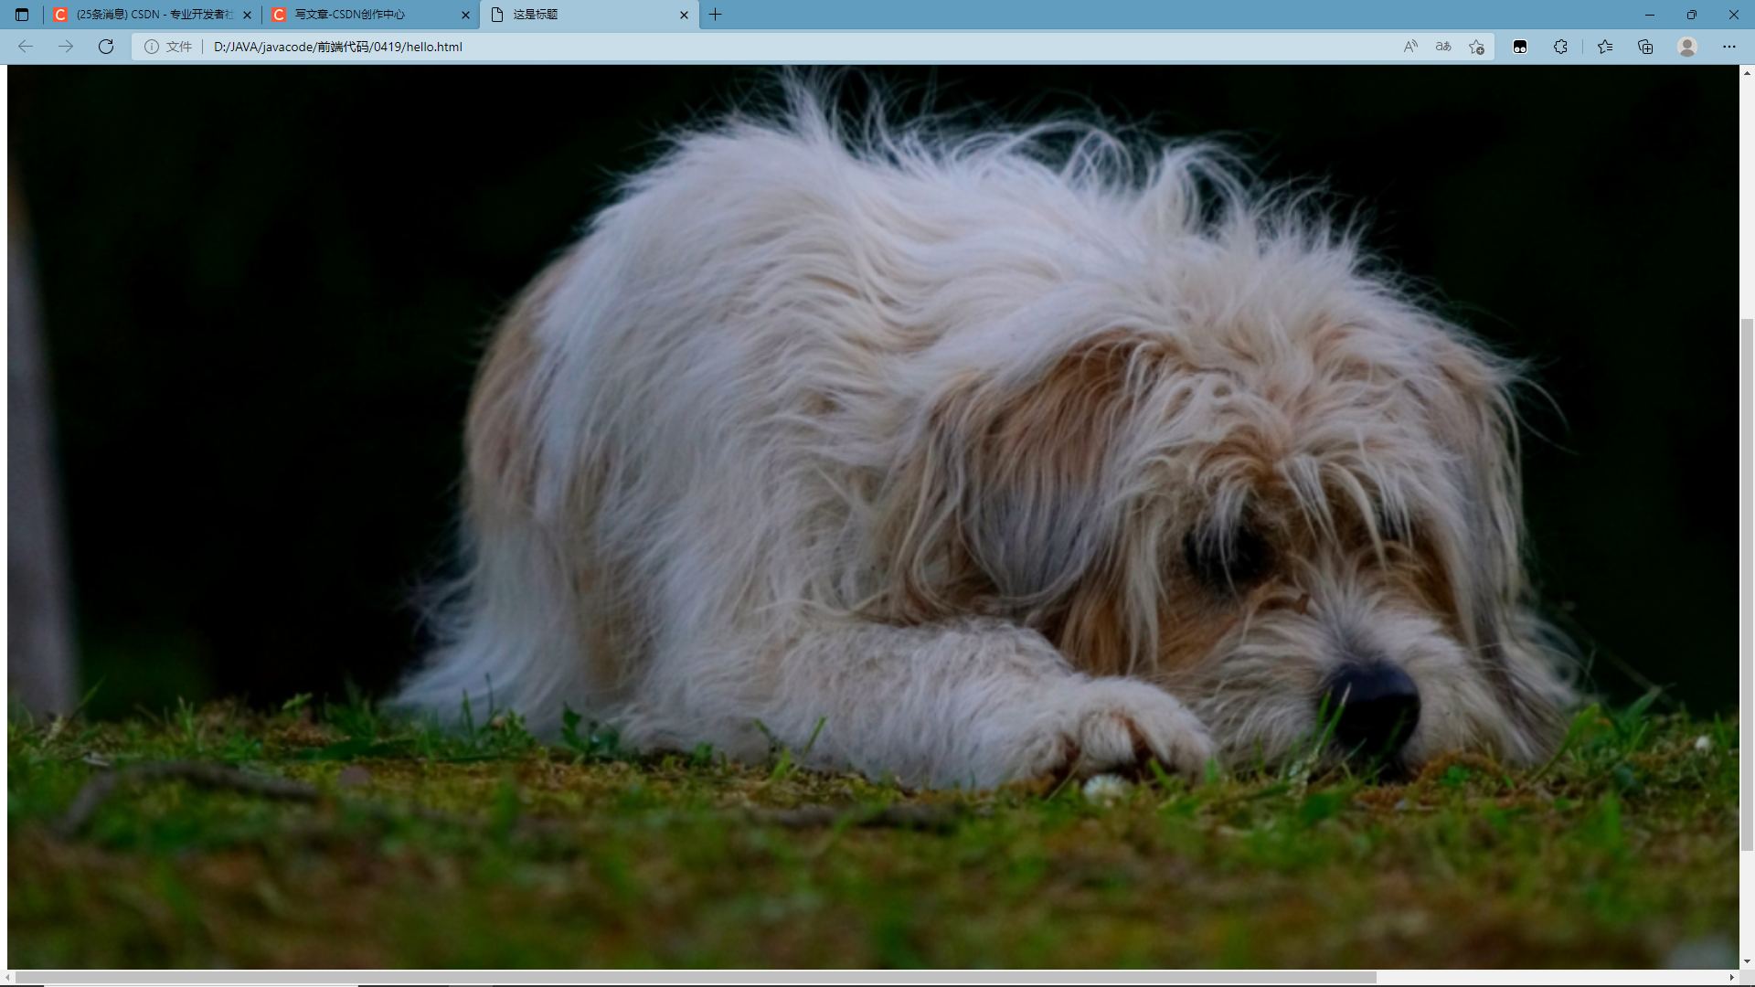Click the Read aloud icon
The image size is (1755, 987).
point(1410,47)
